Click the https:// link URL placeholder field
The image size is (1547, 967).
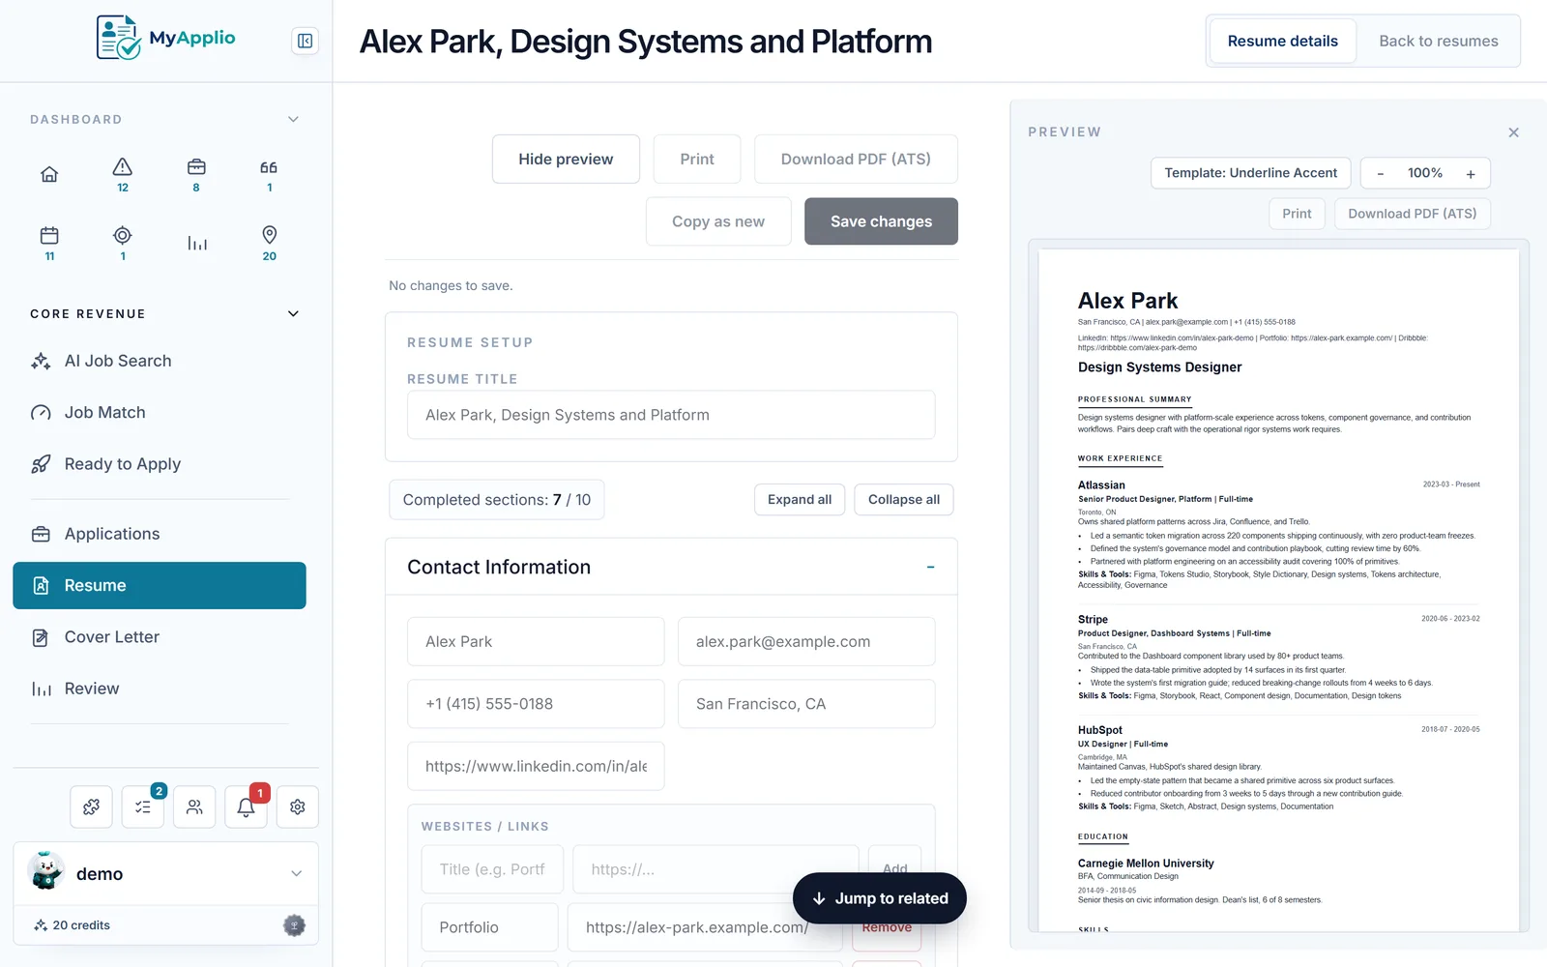[715, 869]
